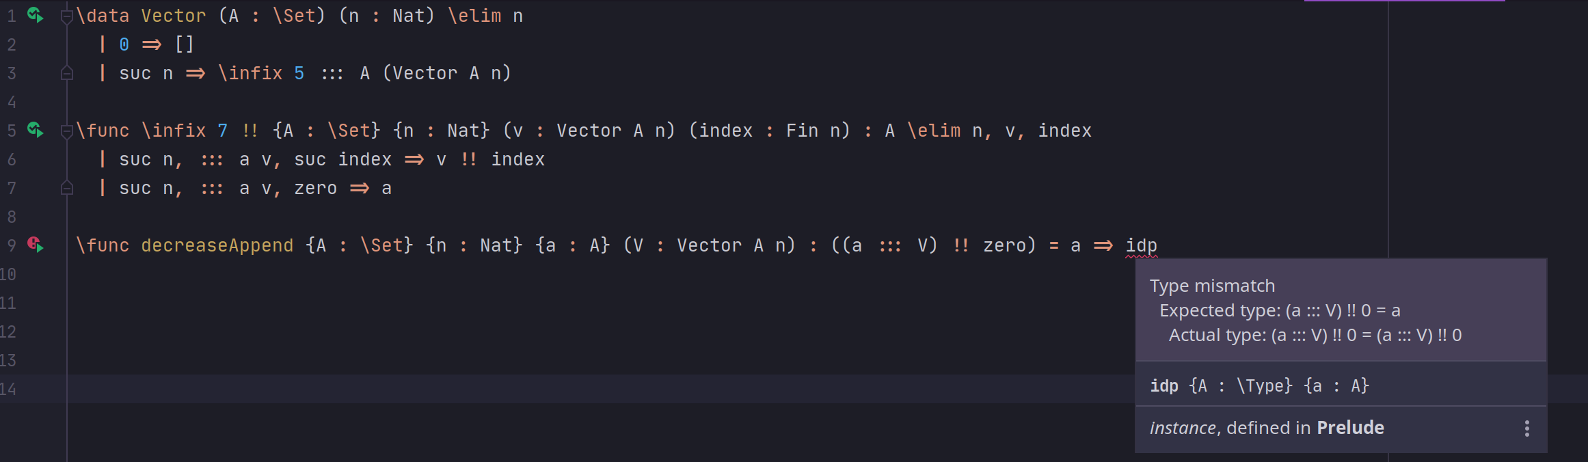This screenshot has width=1588, height=462.
Task: Click fold end marker beside line 3
Action: [x=66, y=72]
